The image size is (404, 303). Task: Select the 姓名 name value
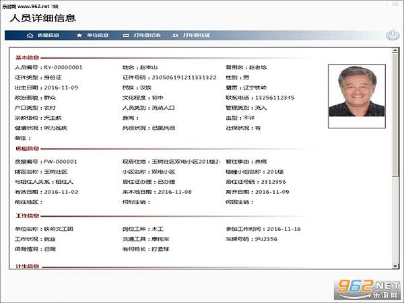tap(149, 67)
